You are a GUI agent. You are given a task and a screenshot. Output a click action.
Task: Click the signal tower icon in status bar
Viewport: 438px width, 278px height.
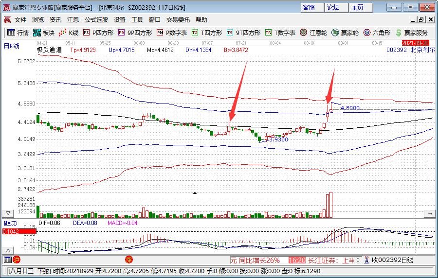pyautogui.click(x=367, y=260)
